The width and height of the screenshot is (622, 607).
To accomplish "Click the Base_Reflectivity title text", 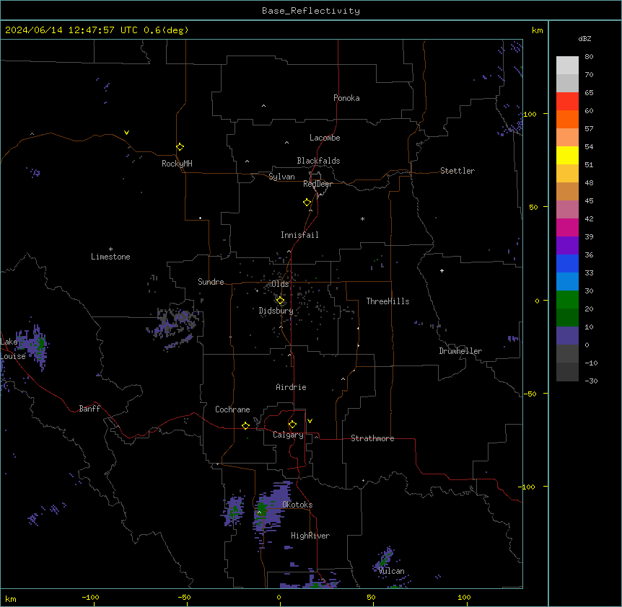I will [x=311, y=11].
